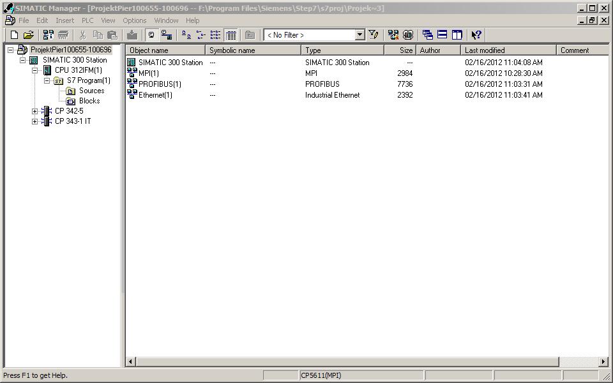The width and height of the screenshot is (613, 383).
Task: Open the View menu
Action: (x=109, y=20)
